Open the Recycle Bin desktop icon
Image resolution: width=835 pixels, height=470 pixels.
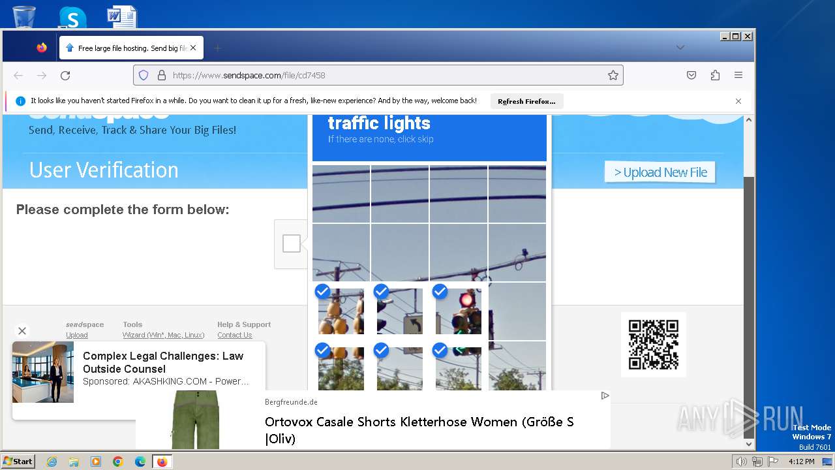(24, 16)
